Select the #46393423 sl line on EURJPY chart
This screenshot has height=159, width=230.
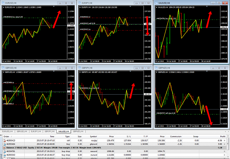[111, 18]
